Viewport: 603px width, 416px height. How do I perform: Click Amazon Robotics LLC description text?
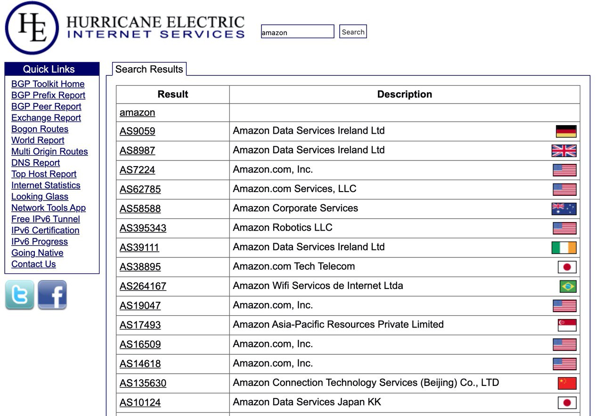tap(283, 228)
